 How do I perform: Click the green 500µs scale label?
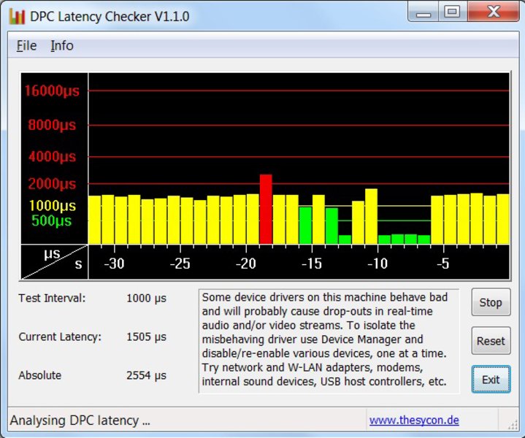pyautogui.click(x=52, y=220)
